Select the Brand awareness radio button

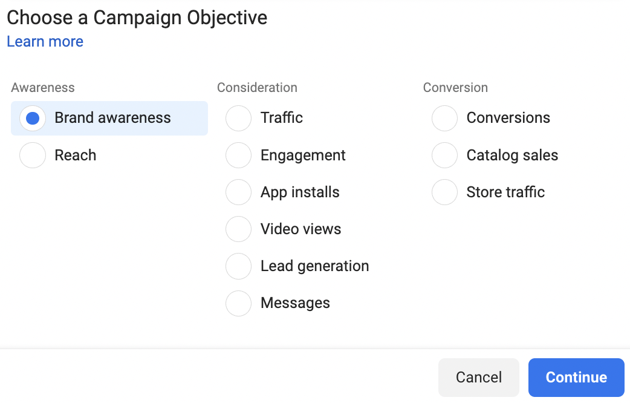point(33,119)
